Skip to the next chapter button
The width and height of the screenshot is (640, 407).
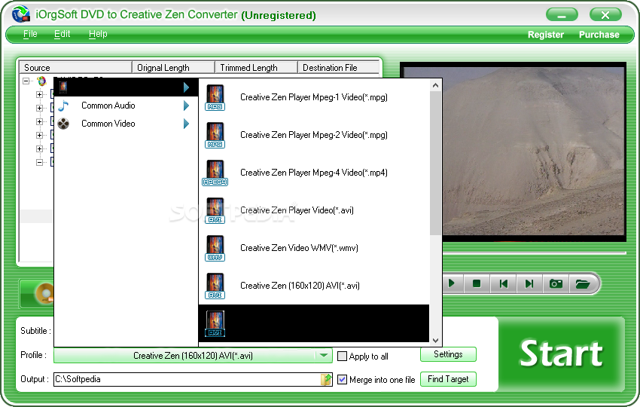coord(529,283)
